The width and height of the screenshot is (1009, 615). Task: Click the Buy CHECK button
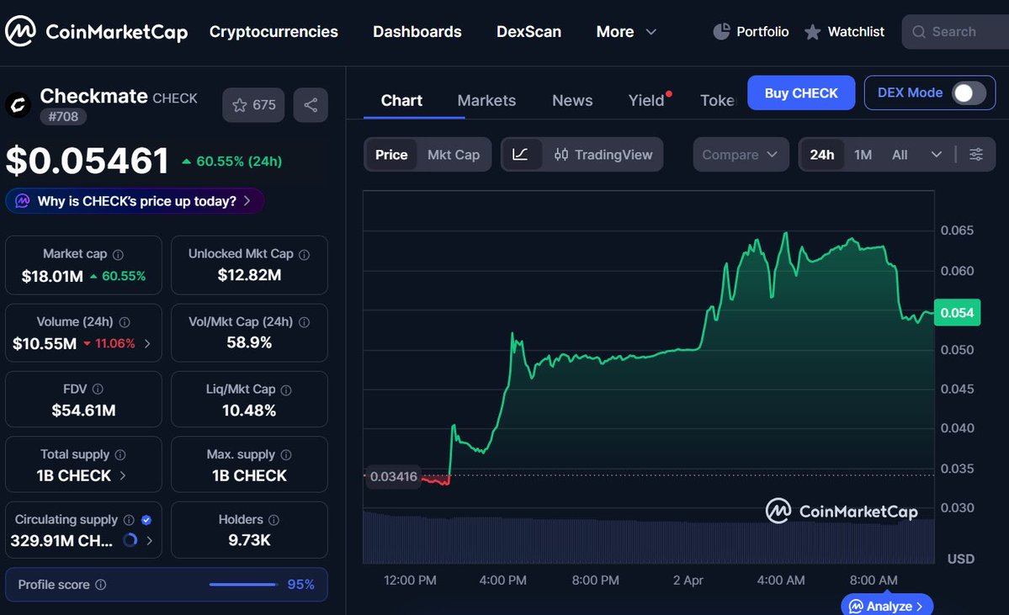(801, 93)
